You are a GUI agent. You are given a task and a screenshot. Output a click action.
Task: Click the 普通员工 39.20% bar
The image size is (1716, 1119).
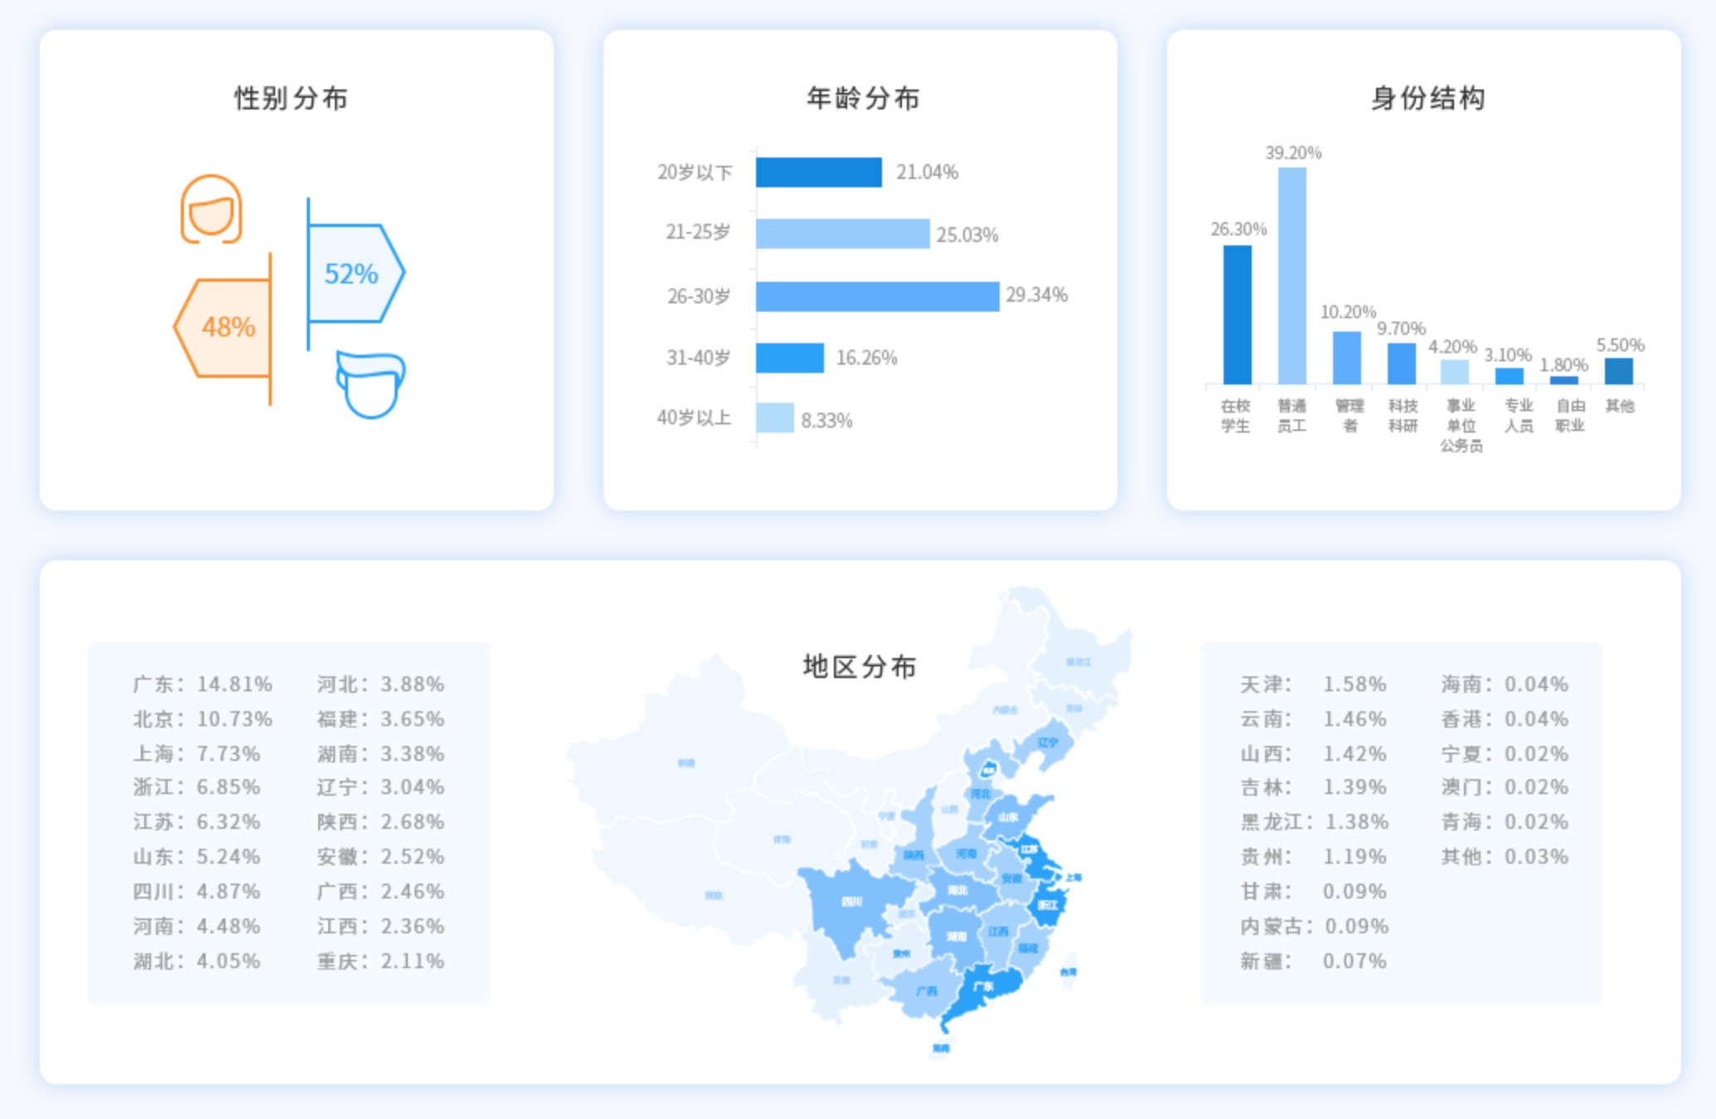(1292, 275)
